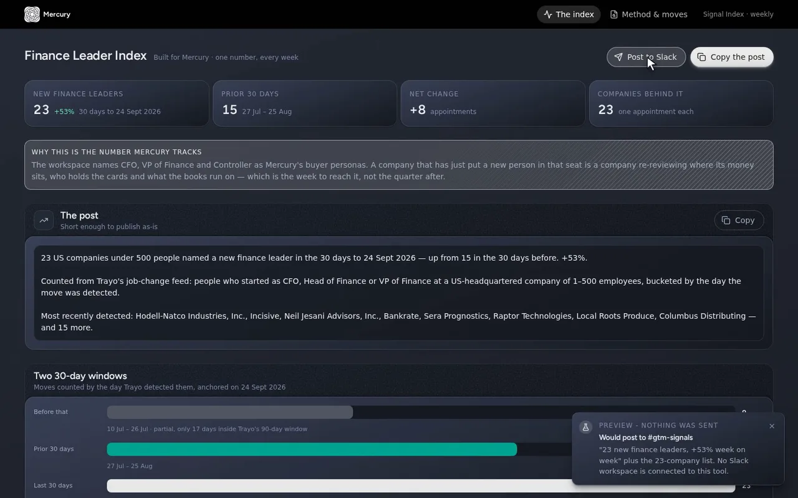Image resolution: width=798 pixels, height=498 pixels.
Task: Click the Mercury logo icon
Action: click(x=32, y=14)
